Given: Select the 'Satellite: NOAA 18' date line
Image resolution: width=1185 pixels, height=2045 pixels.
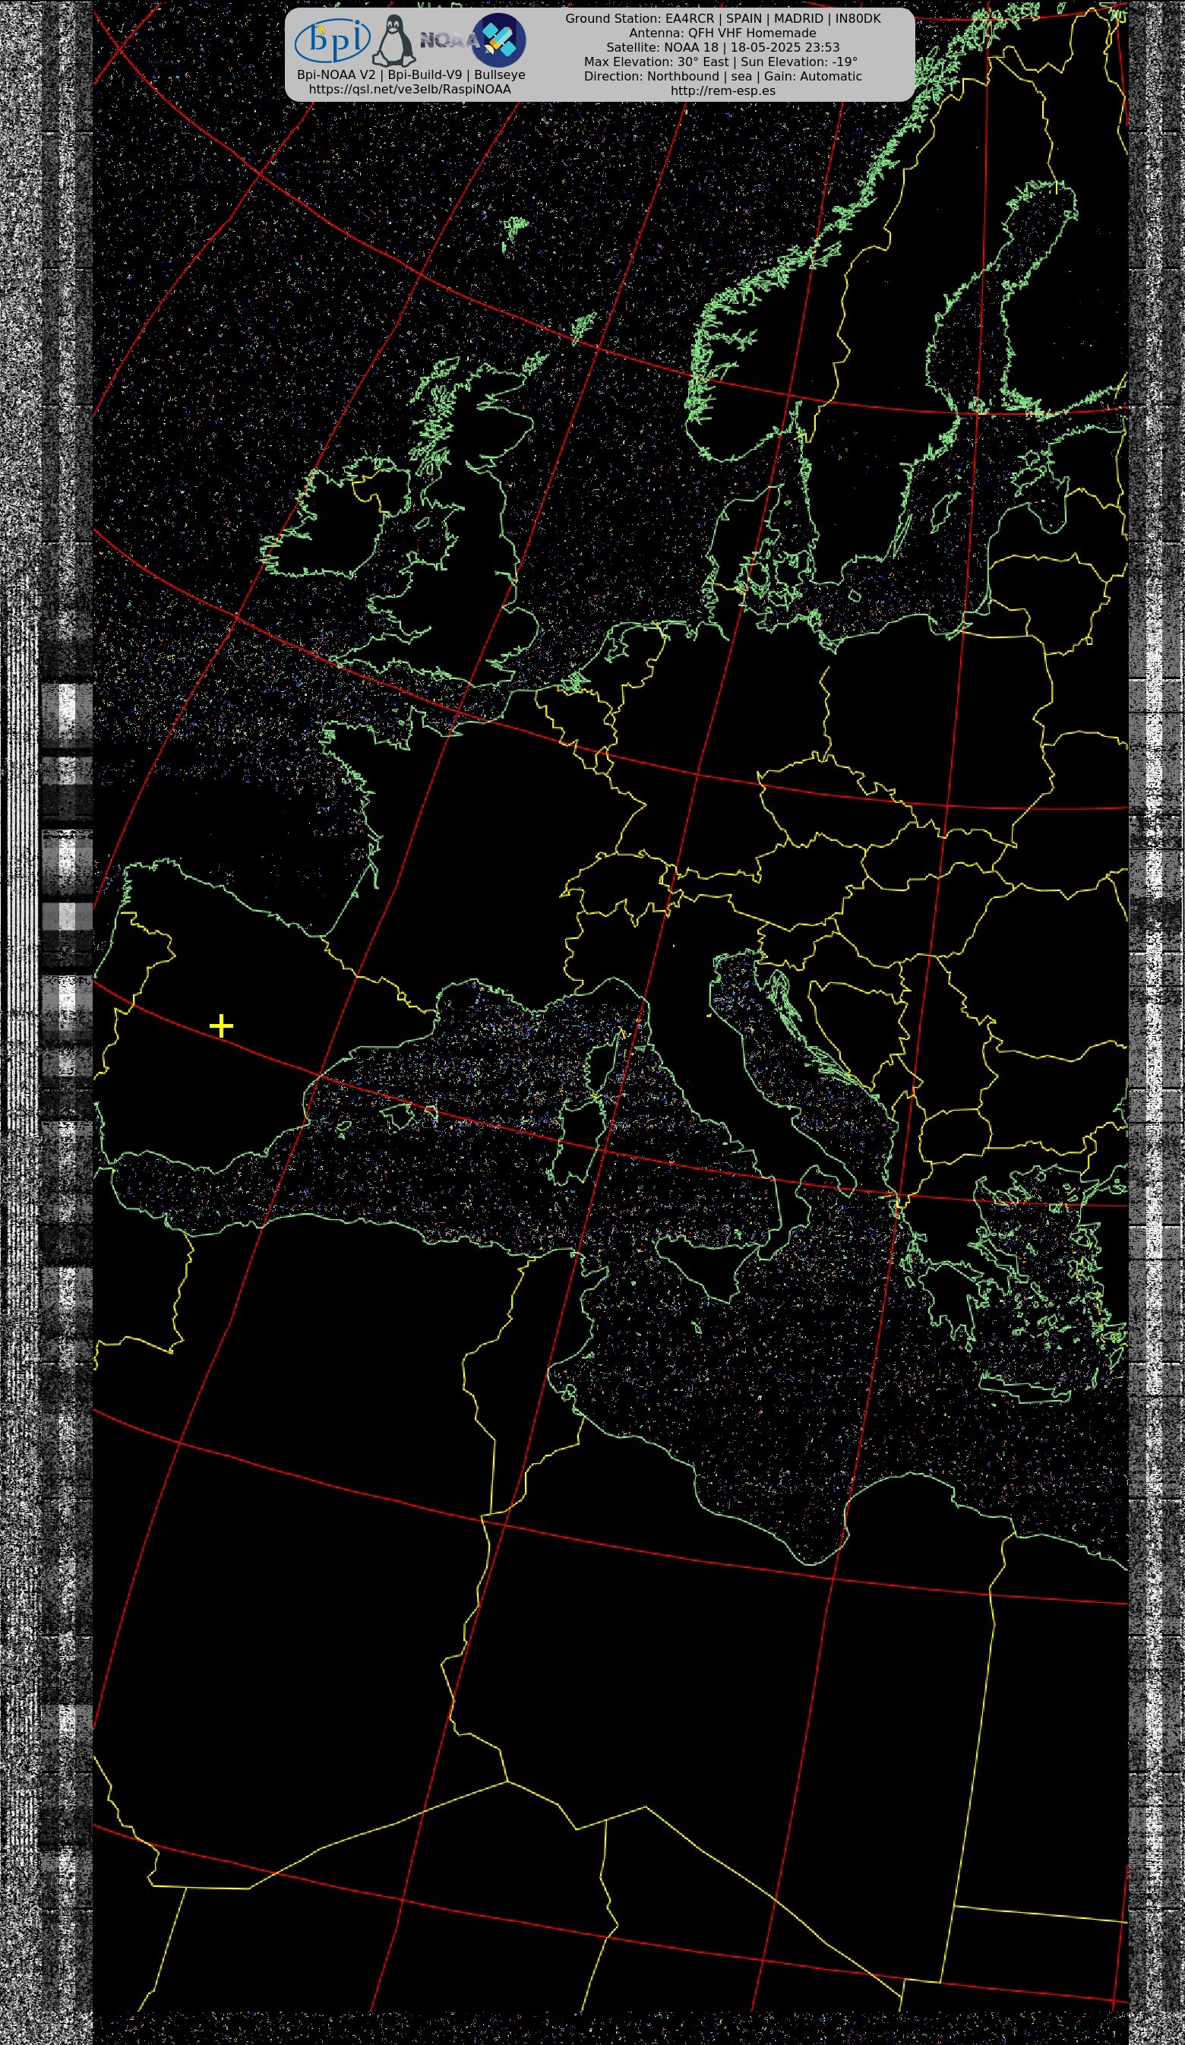Looking at the screenshot, I should [x=722, y=47].
